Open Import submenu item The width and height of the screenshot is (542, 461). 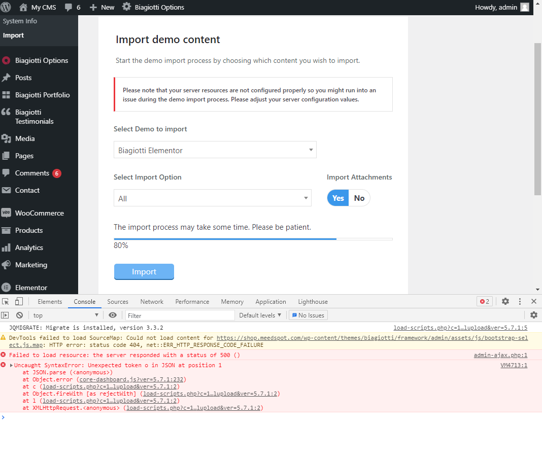click(13, 35)
